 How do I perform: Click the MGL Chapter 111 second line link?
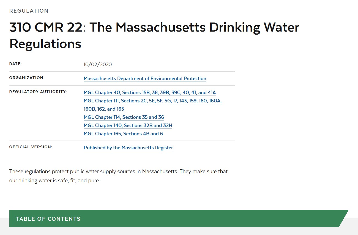point(152,101)
